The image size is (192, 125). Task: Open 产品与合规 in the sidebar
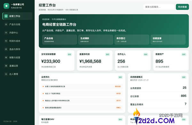pyautogui.click(x=17, y=24)
